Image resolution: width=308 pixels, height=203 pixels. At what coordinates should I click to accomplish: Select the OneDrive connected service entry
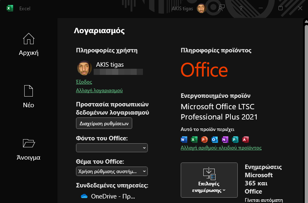[108, 196]
